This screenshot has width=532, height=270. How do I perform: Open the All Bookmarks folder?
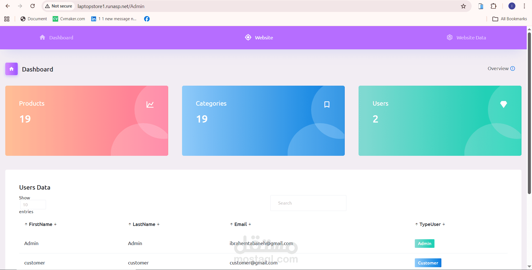point(510,19)
